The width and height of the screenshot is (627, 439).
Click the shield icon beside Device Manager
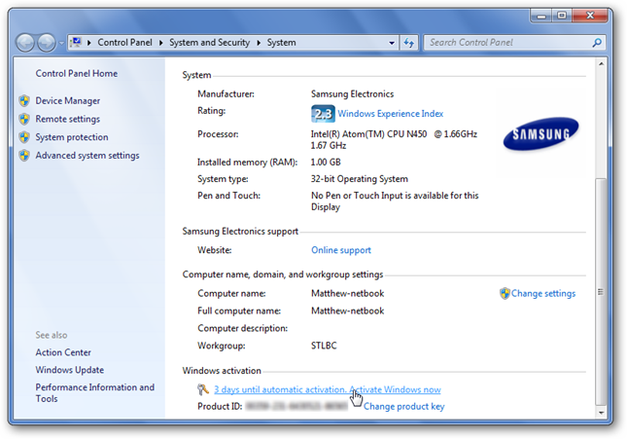point(24,101)
